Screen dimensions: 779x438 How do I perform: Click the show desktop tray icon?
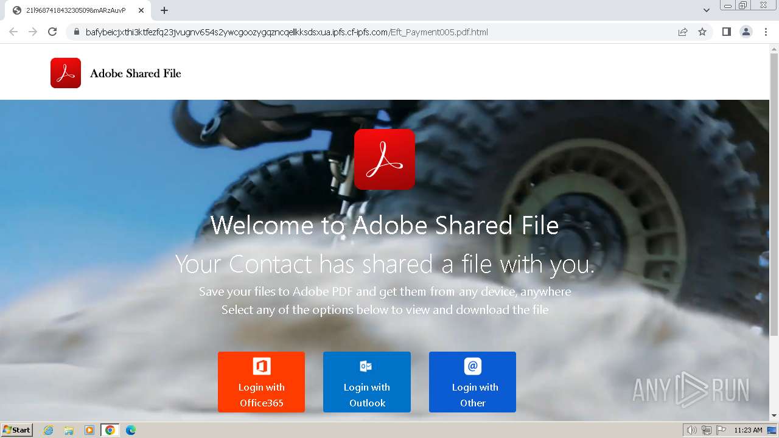click(x=772, y=430)
